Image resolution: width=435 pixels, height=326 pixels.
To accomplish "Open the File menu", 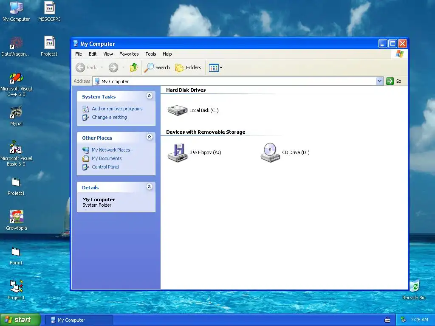I will coord(79,54).
